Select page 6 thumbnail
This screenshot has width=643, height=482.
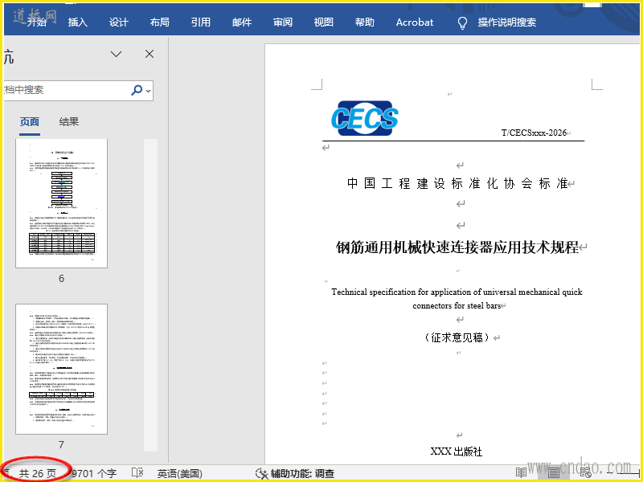62,203
